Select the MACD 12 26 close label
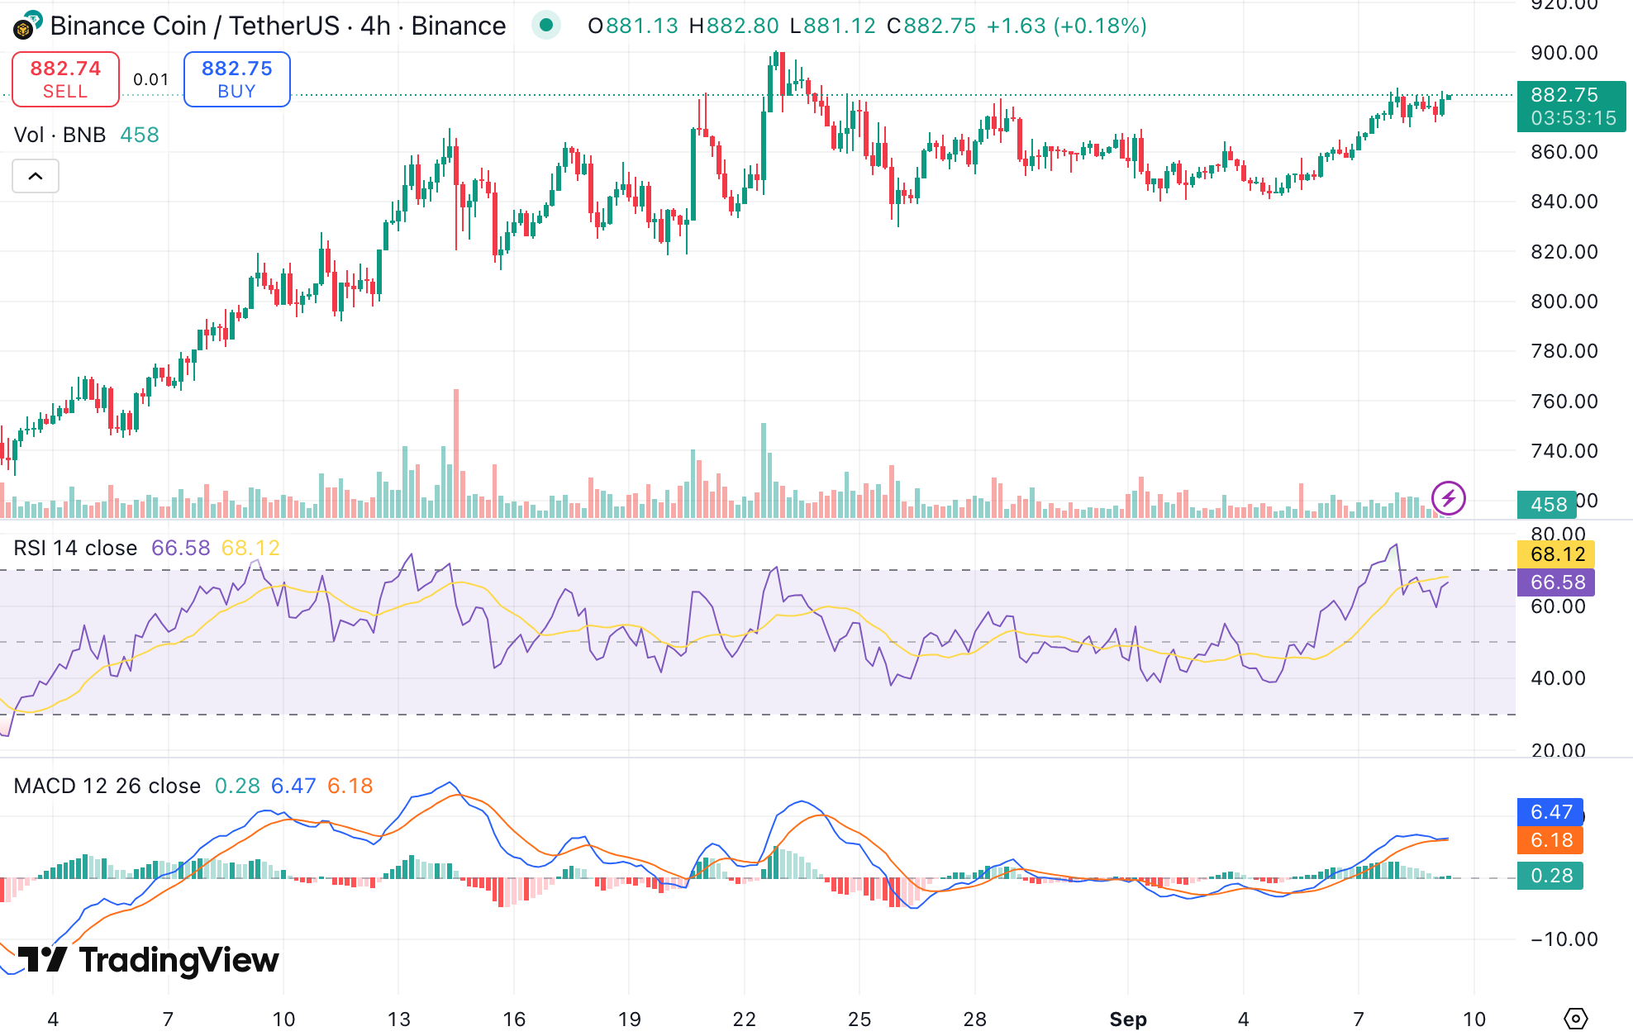Screen dimensions: 1633x1036 (107, 786)
